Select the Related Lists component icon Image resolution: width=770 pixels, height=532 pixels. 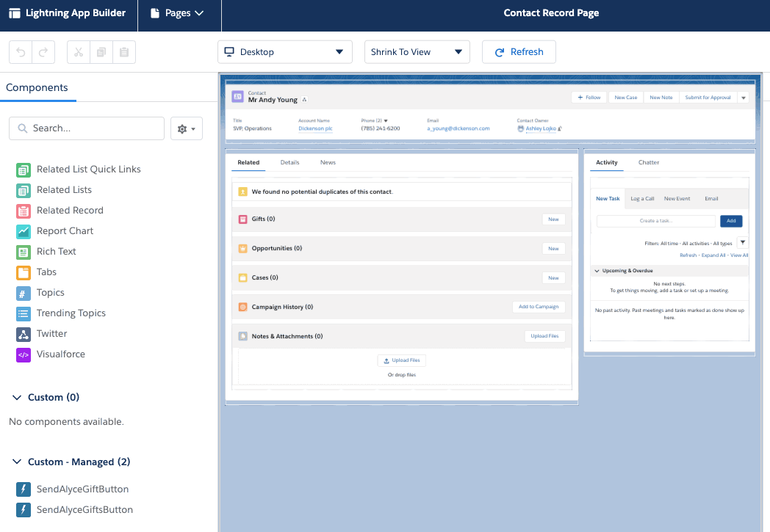point(23,190)
